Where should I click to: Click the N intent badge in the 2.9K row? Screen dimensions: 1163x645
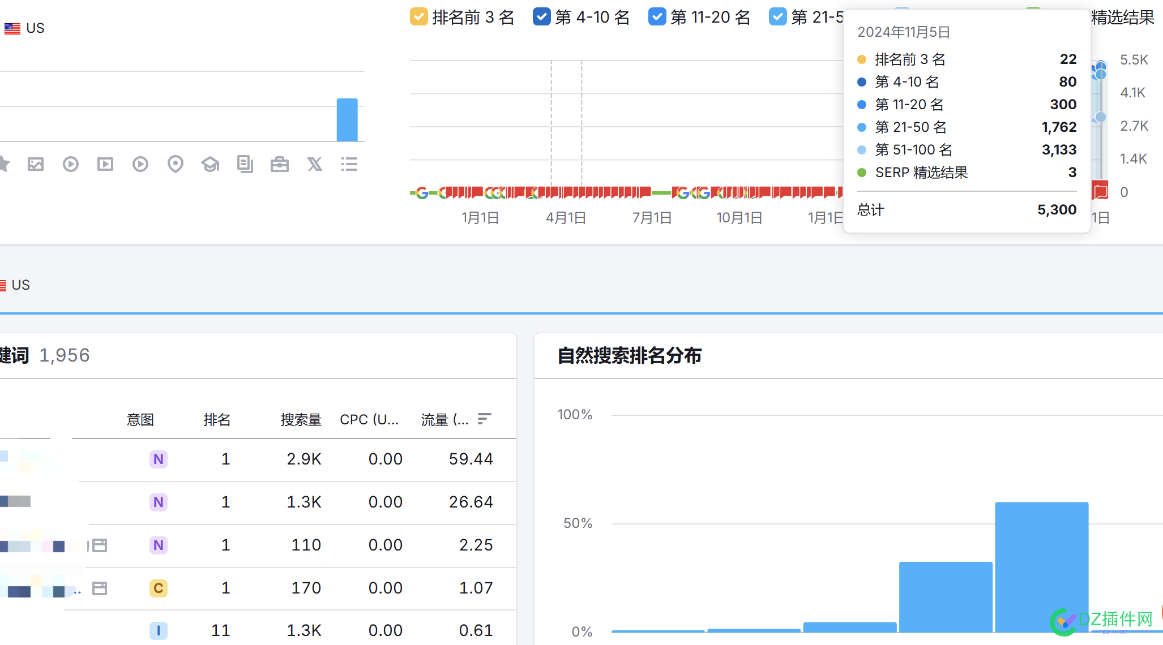click(x=159, y=459)
